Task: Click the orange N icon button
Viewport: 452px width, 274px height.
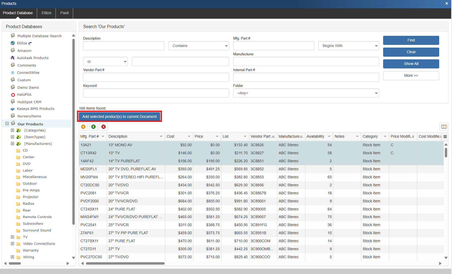Action: pos(83,127)
